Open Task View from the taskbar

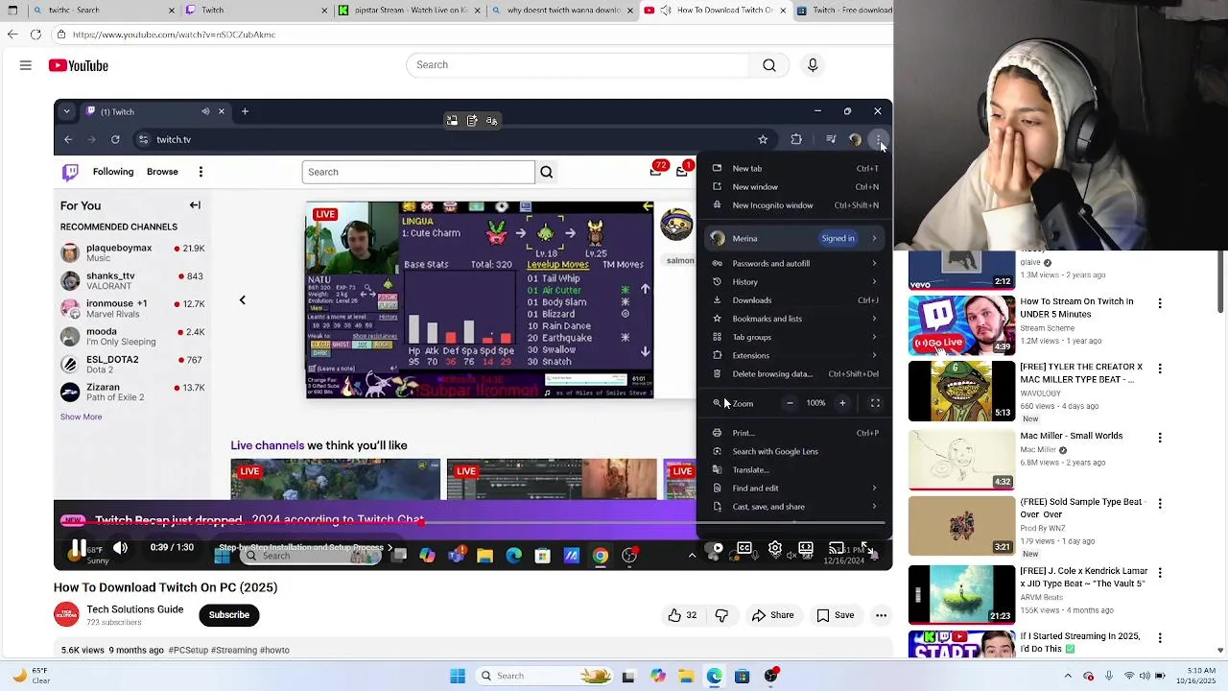[x=628, y=676]
